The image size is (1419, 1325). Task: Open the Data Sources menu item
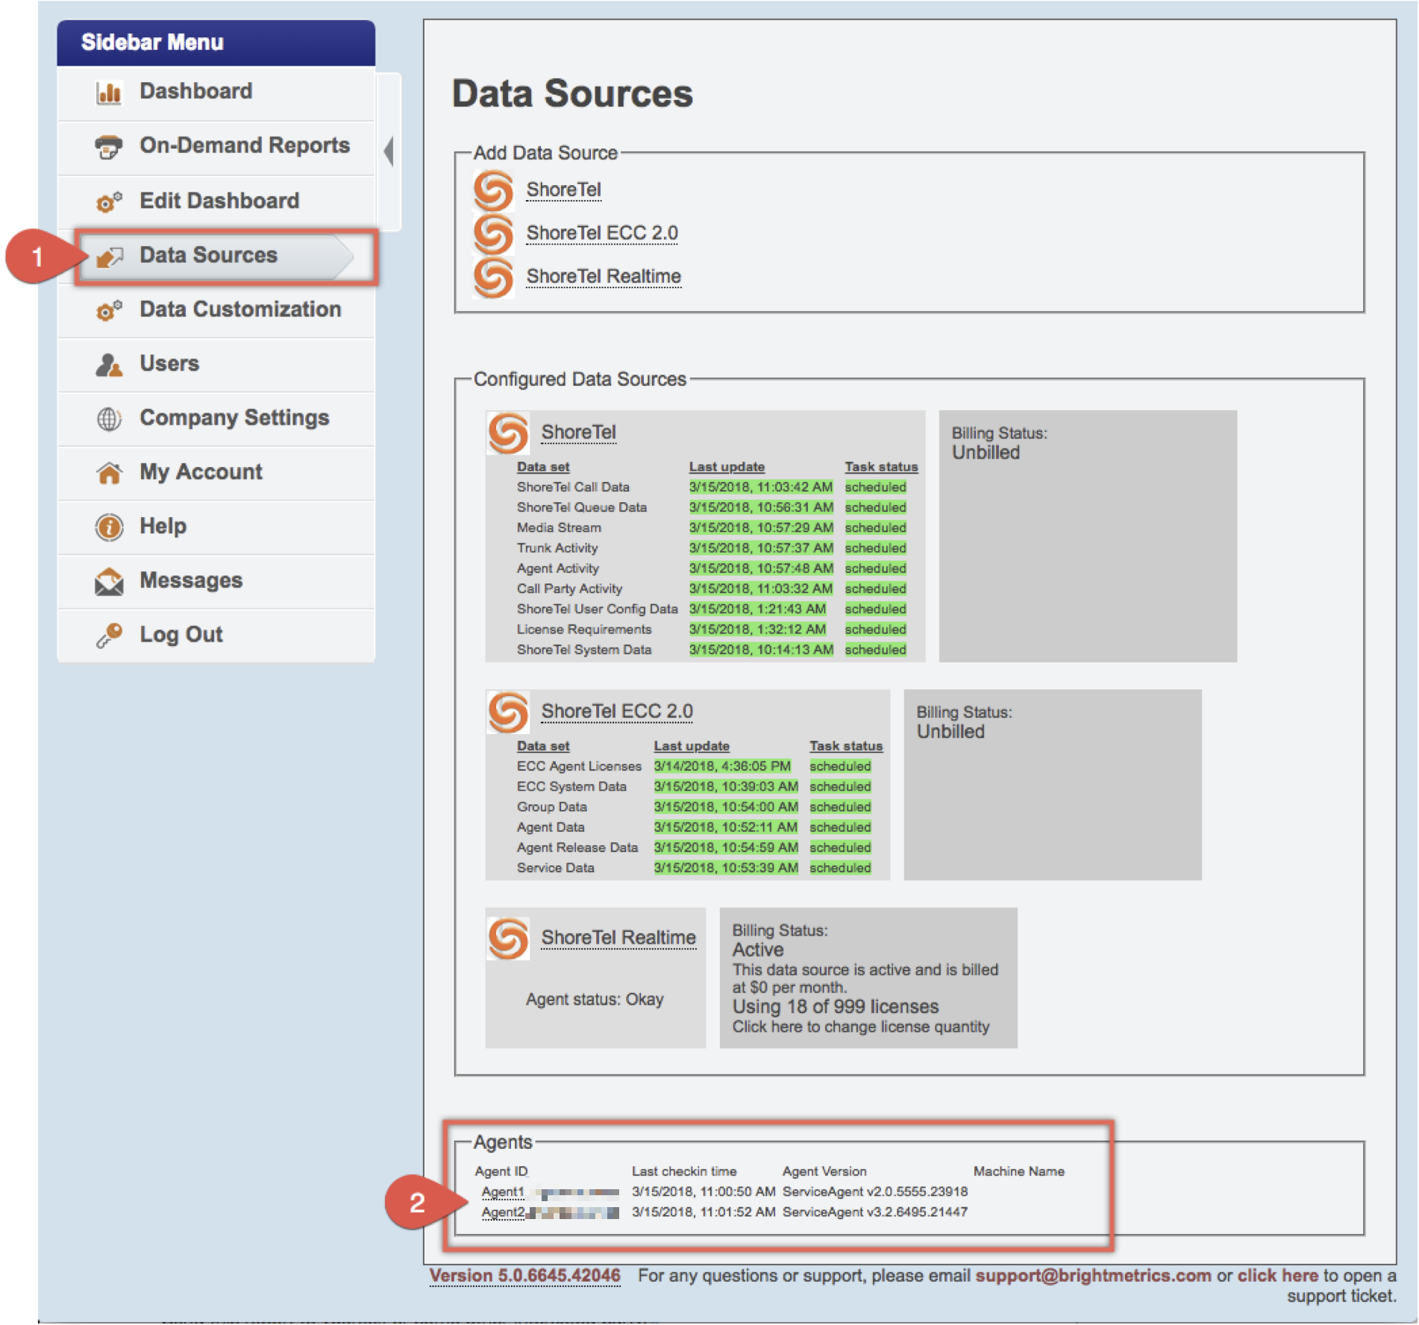208,255
